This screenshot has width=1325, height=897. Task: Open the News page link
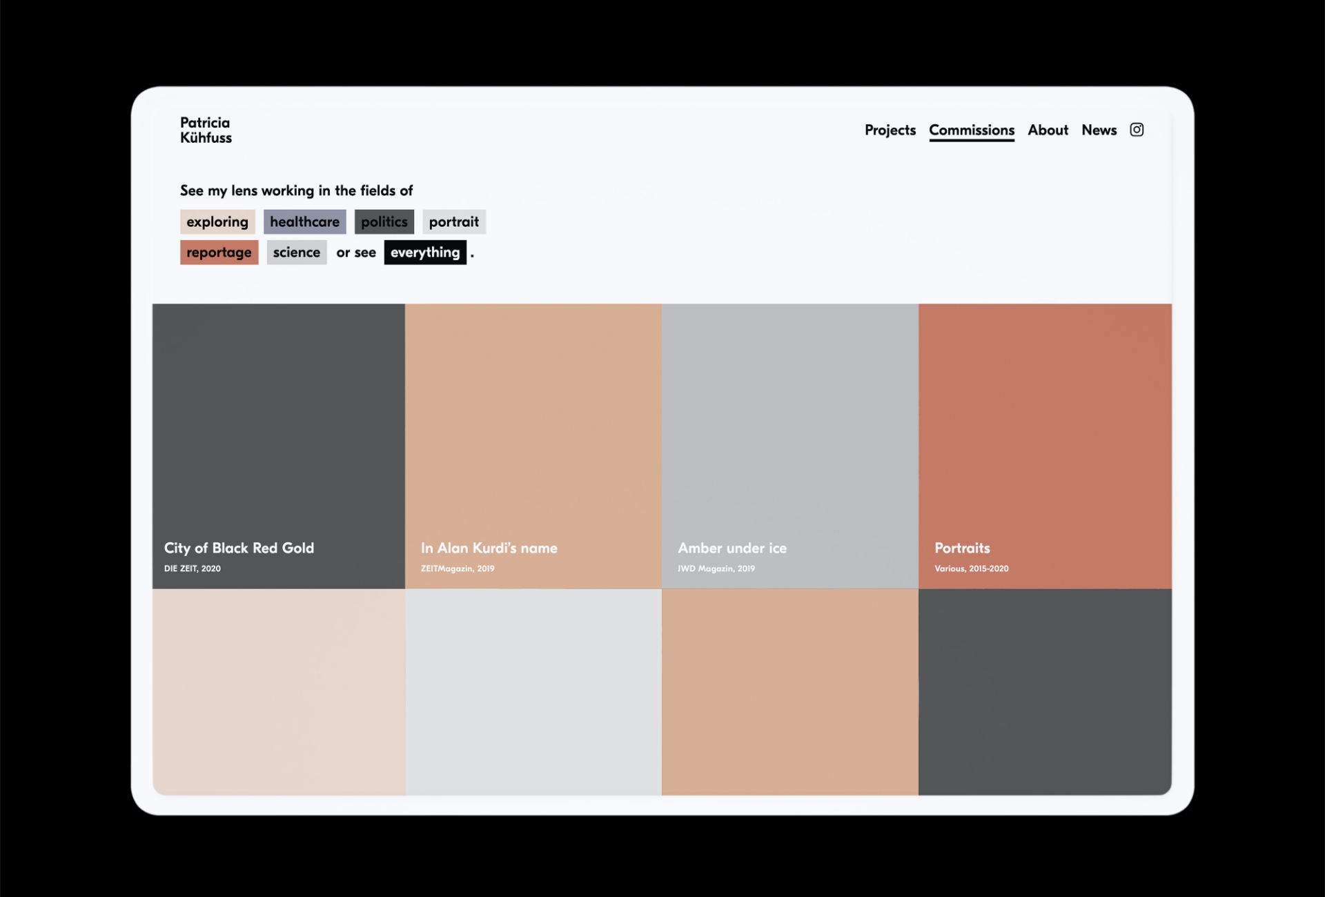click(1098, 130)
